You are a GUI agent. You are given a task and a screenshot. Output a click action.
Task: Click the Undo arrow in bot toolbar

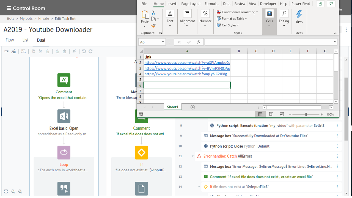point(84,51)
